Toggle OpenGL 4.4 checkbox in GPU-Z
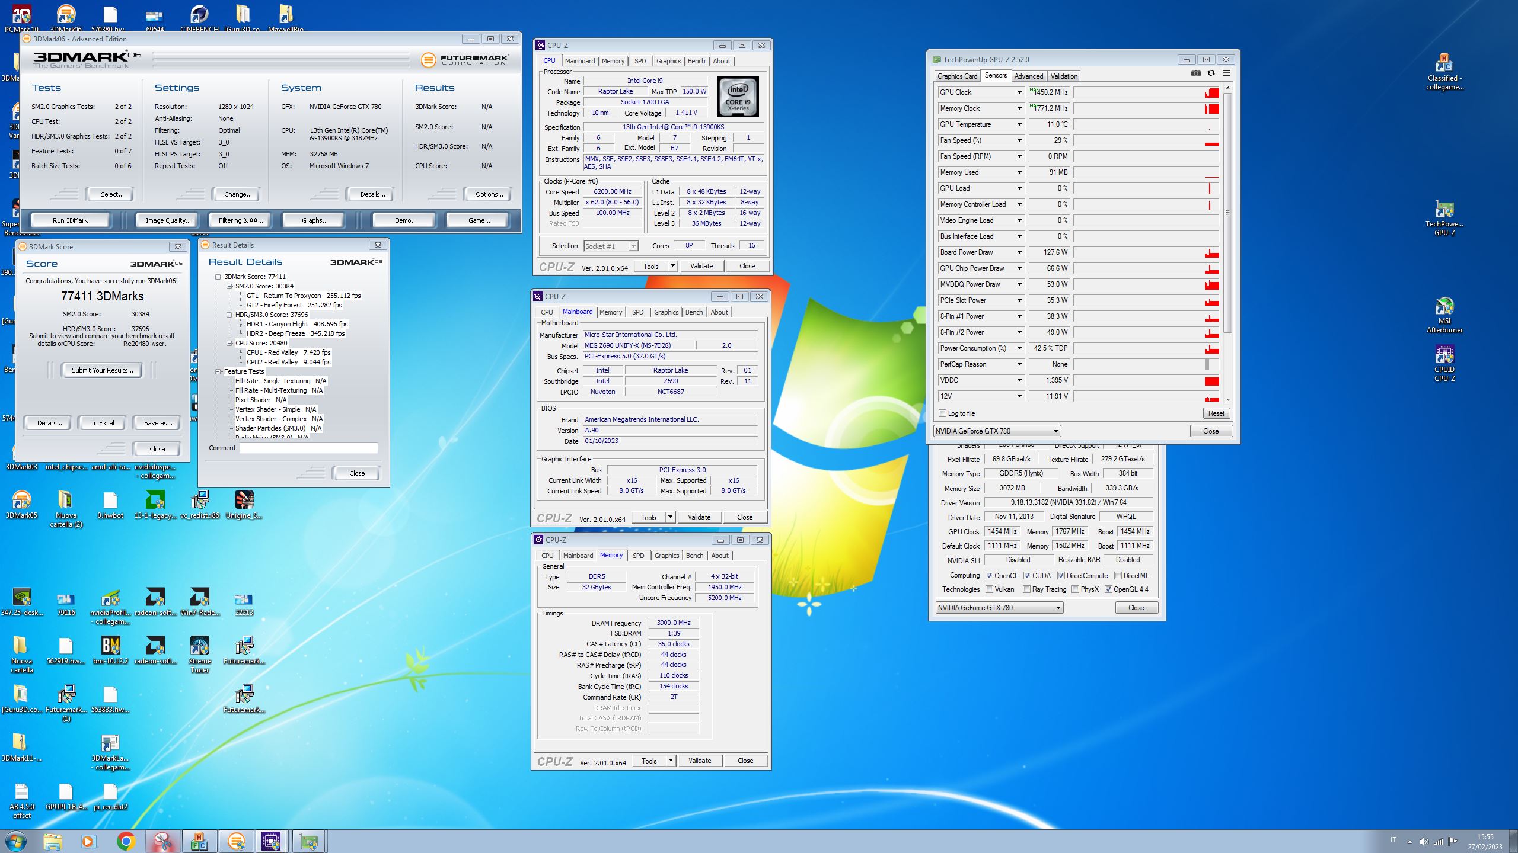Screen dimensions: 1518x853 coord(1108,589)
